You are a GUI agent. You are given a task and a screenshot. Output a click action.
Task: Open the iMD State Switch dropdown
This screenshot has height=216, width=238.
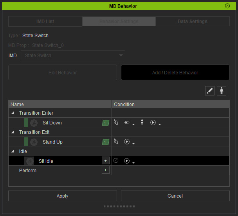coord(73,55)
